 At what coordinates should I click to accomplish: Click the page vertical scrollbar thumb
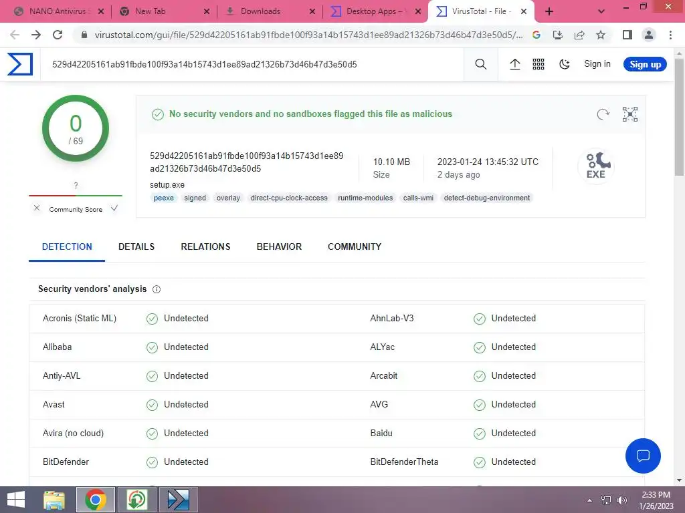[x=679, y=116]
